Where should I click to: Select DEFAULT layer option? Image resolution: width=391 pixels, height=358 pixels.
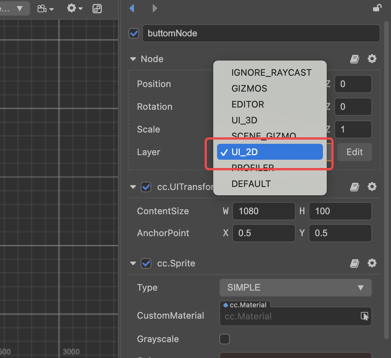click(x=270, y=184)
